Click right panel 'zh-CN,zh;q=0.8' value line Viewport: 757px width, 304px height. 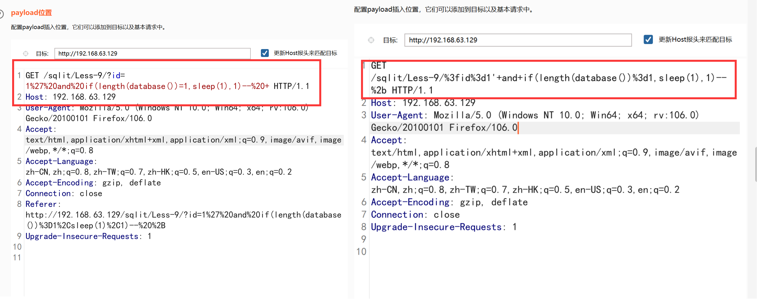coord(525,190)
